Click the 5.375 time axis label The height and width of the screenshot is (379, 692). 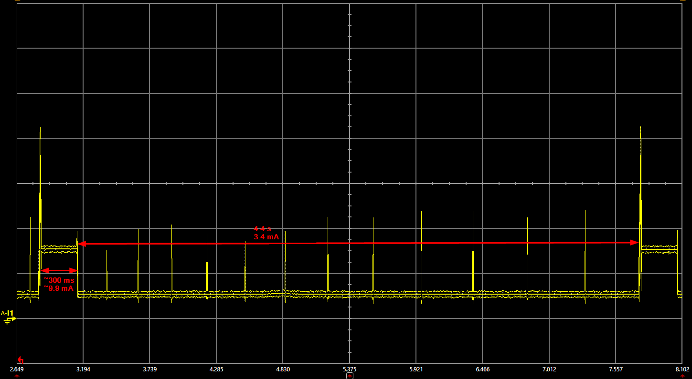[350, 369]
